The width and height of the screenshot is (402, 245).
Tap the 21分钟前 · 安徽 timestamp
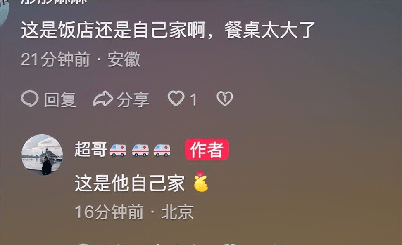pos(81,59)
